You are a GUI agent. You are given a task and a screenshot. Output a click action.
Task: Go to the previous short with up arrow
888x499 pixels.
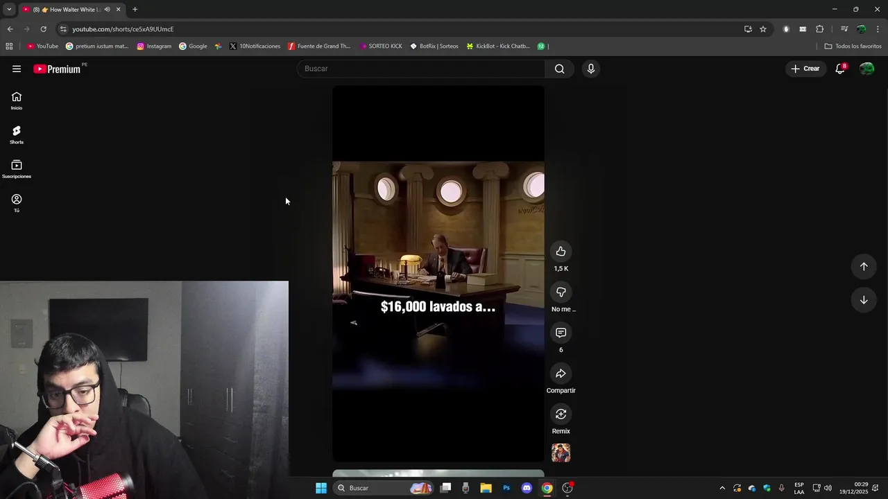(x=864, y=267)
